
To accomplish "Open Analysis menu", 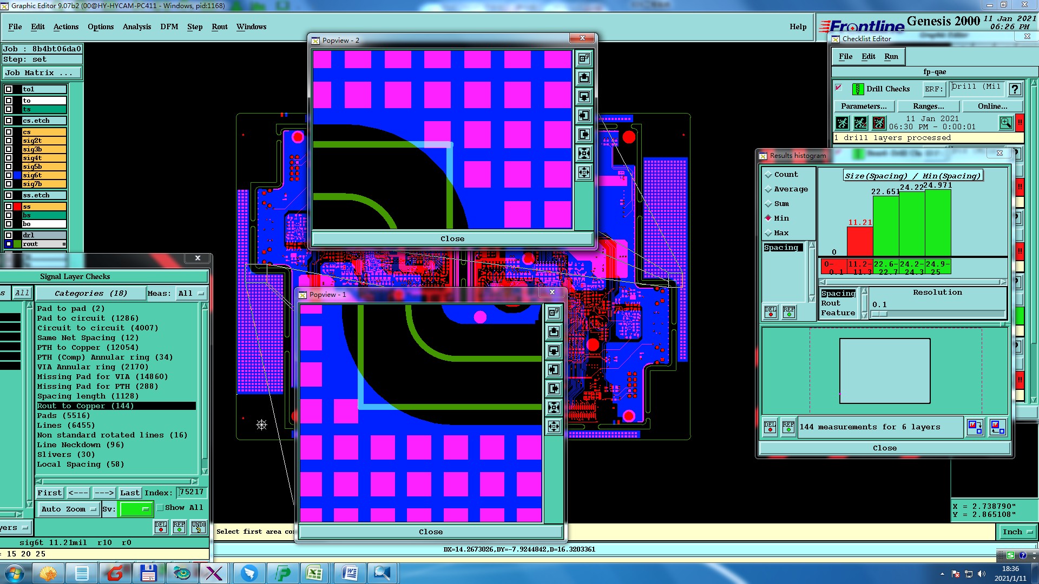I will click(x=137, y=27).
